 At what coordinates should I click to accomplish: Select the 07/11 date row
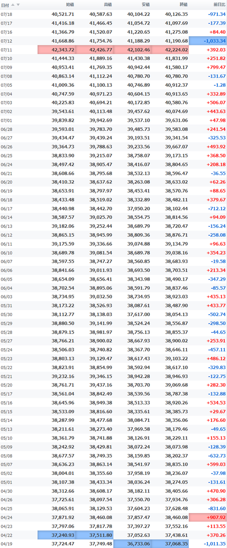click(113, 50)
